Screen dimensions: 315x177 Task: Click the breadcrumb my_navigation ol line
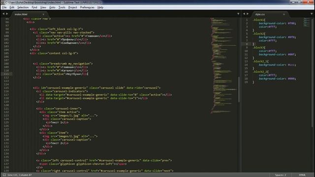63,63
